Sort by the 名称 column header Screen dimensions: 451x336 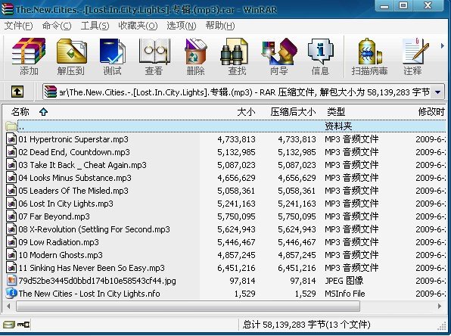(20, 111)
